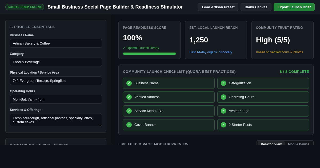This screenshot has width=320, height=168.
Task: Click the Est. Local Launch Reach label
Action: (214, 28)
